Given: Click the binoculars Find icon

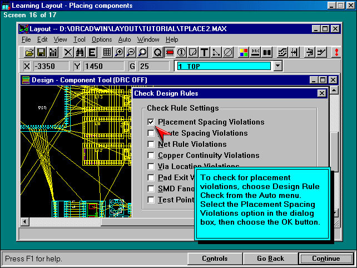Looking at the screenshot, I should pos(80,52).
